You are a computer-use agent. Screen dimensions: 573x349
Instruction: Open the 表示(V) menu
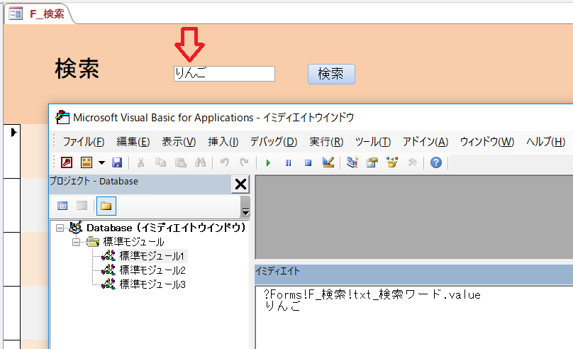coord(179,142)
